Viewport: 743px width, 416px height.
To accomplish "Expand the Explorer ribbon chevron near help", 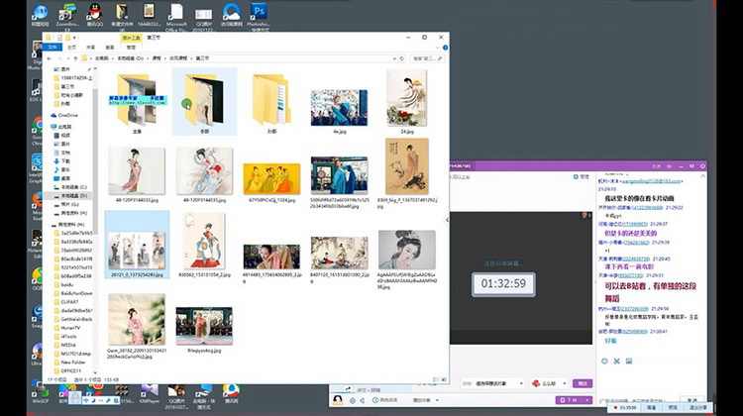I will click(437, 48).
